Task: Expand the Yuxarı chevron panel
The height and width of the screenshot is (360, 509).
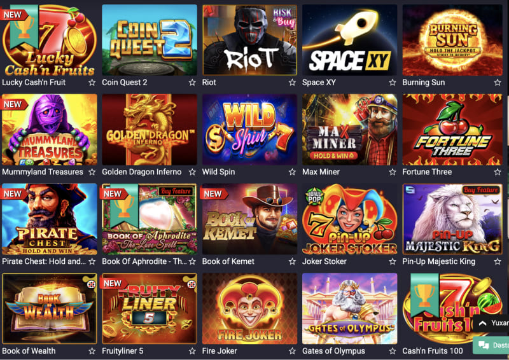Action: (491, 323)
